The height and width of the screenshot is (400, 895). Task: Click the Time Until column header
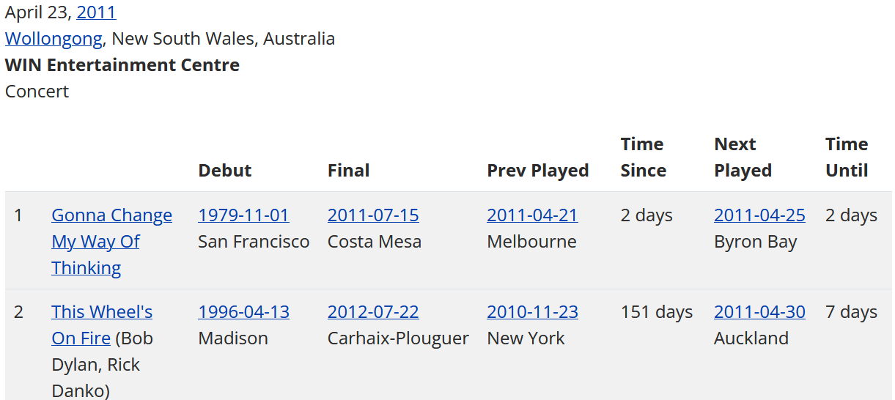[847, 158]
